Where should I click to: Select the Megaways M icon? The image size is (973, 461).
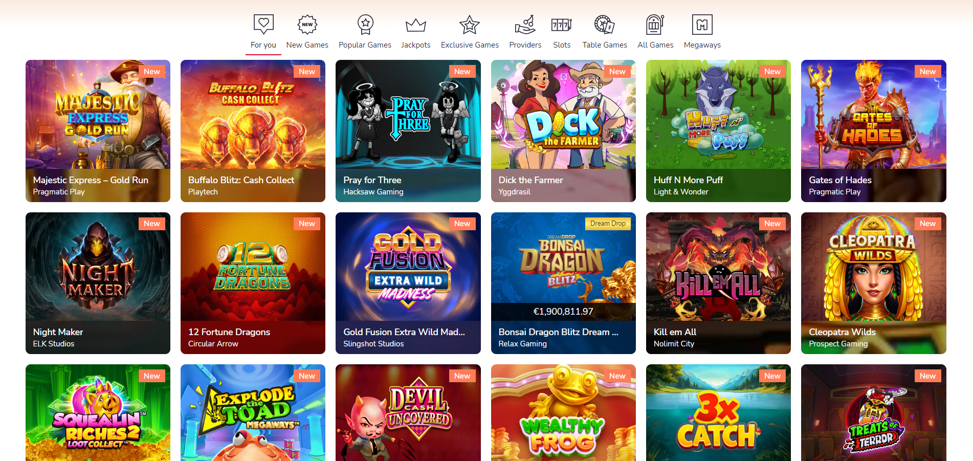[x=702, y=25]
